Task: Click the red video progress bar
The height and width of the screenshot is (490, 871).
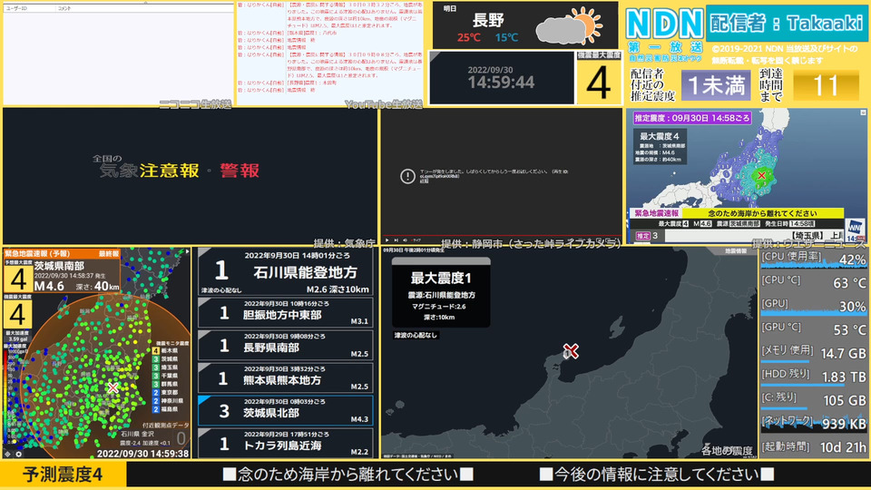Action: [502, 236]
